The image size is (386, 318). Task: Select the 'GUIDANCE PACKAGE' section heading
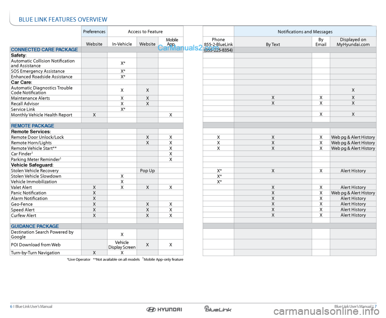(35, 226)
